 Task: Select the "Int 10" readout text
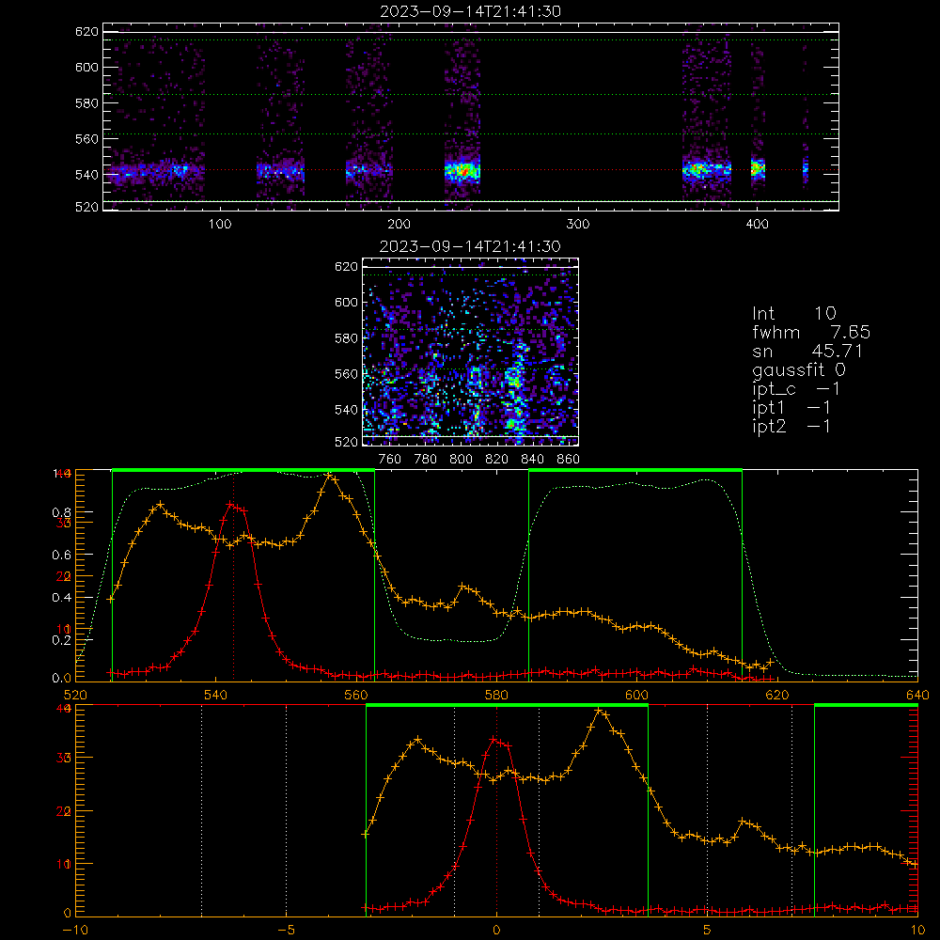click(793, 313)
